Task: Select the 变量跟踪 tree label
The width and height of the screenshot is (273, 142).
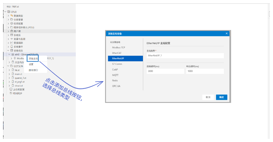Action: click(18, 43)
